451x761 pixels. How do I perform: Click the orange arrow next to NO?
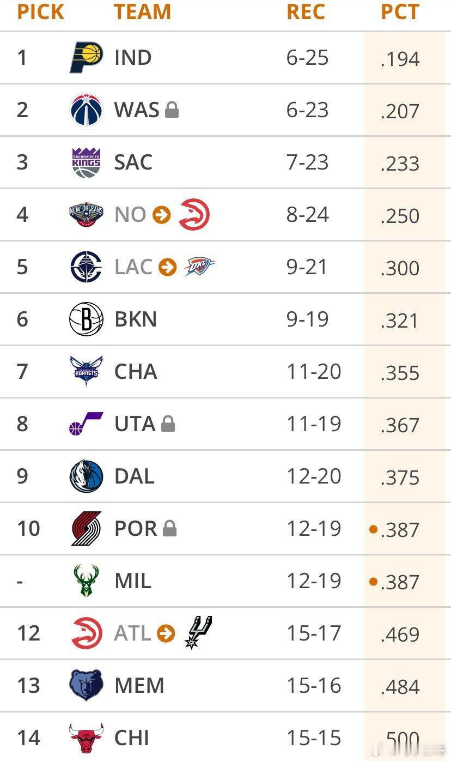click(x=161, y=215)
